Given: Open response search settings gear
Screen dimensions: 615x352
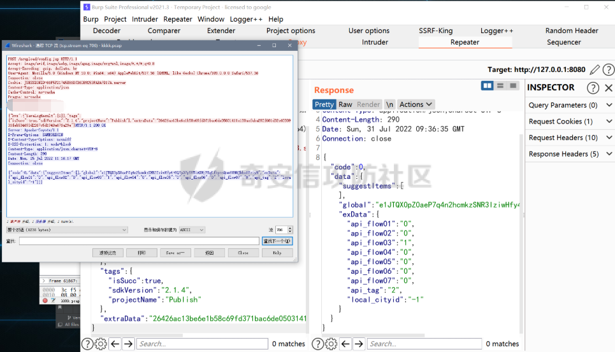Looking at the screenshot, I should [331, 344].
